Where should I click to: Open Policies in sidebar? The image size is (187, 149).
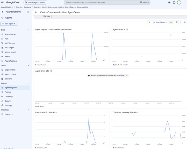coord(8,92)
